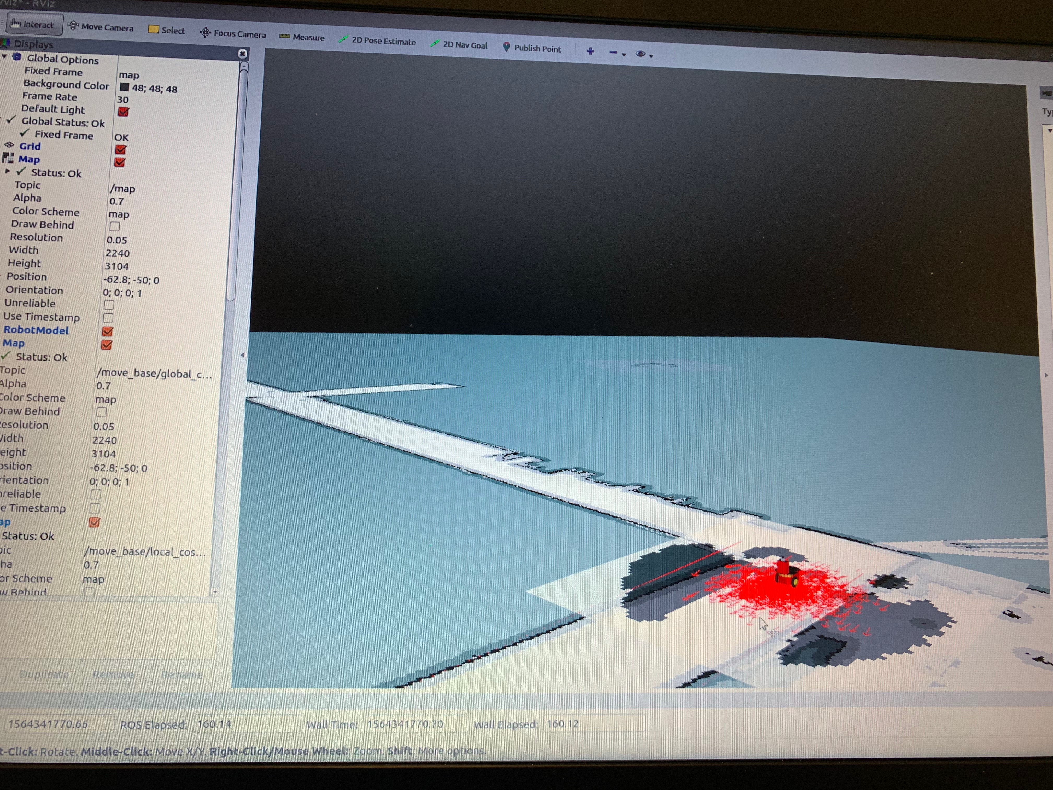Activate the Focus Camera tool
The image size is (1053, 790).
click(232, 33)
